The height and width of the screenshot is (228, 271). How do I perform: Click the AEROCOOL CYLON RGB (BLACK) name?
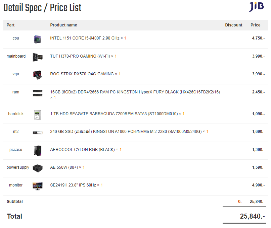pos(82,150)
